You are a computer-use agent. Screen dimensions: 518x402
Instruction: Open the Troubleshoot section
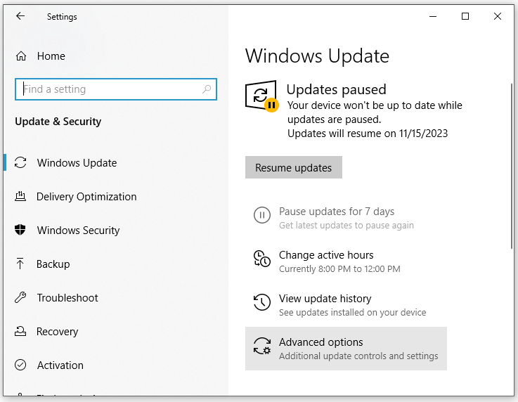(67, 297)
